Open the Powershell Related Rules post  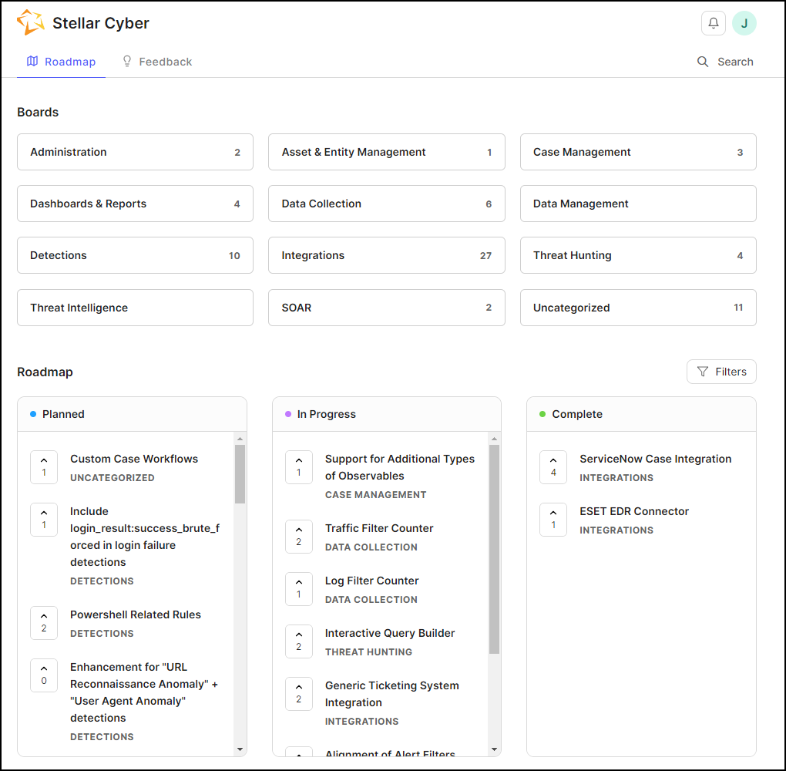(136, 614)
